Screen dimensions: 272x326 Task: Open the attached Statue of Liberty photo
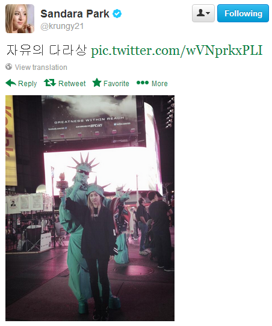(x=90, y=208)
